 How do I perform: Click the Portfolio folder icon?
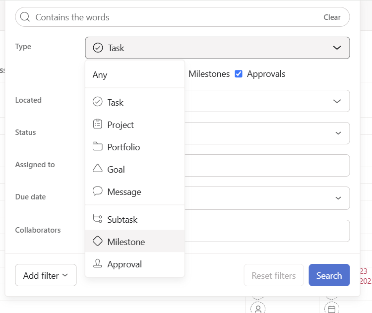click(98, 147)
